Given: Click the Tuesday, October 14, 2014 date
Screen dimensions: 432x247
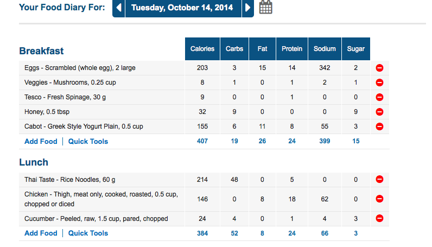Looking at the screenshot, I should (182, 8).
